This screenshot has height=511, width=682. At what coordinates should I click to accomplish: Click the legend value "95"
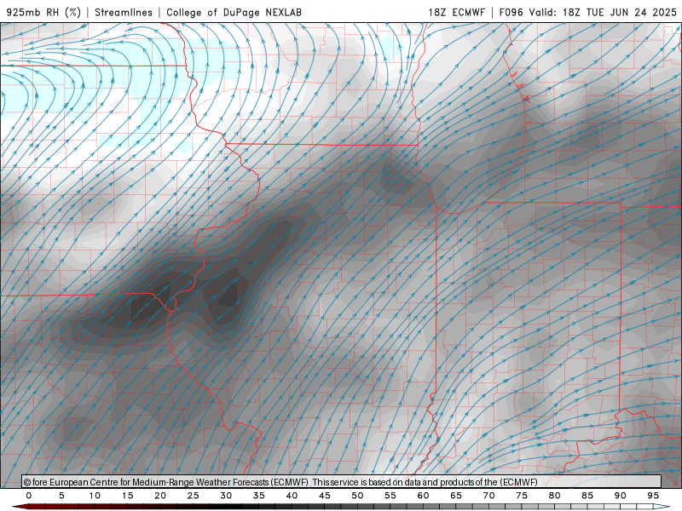pyautogui.click(x=653, y=496)
